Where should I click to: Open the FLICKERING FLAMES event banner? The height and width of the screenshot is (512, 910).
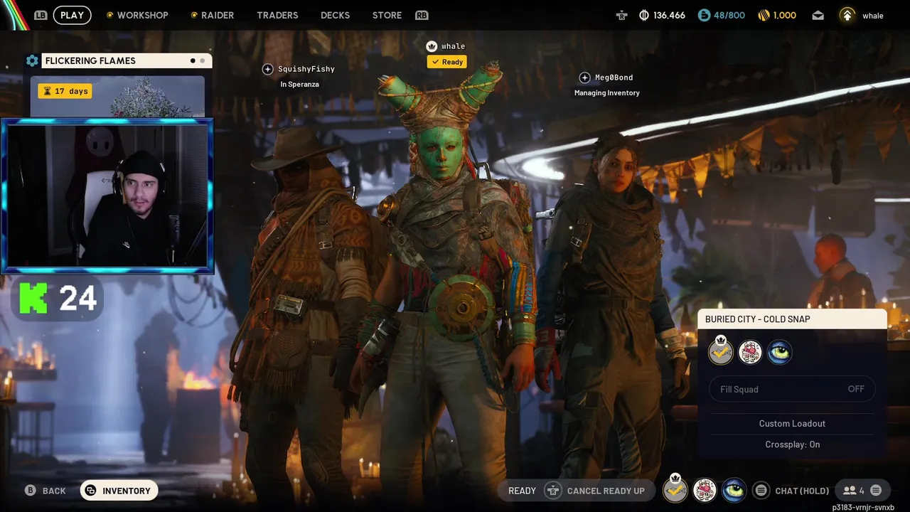tap(127, 61)
